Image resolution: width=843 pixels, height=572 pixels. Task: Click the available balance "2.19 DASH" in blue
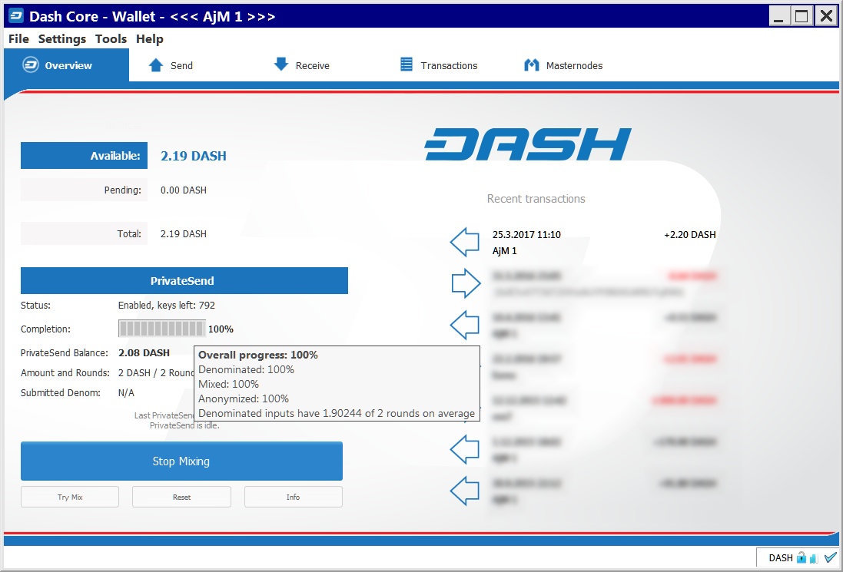(194, 156)
